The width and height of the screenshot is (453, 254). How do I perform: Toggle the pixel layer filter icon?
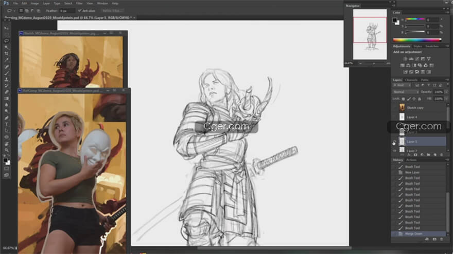(417, 85)
